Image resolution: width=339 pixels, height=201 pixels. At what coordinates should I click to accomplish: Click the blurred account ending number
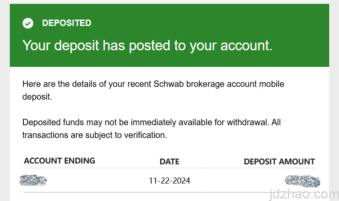click(x=33, y=181)
